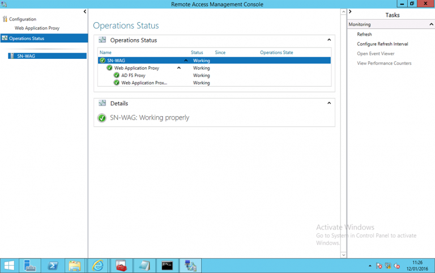Select the AD FS Proxy row
Screen dimensions: 435x273
click(214, 75)
